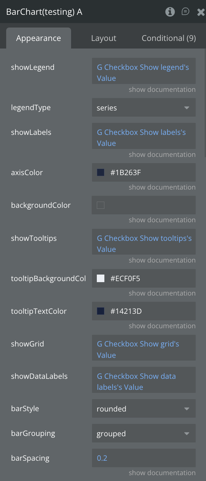206x481 pixels.
Task: Close the BarChart property editor
Action: click(x=201, y=12)
